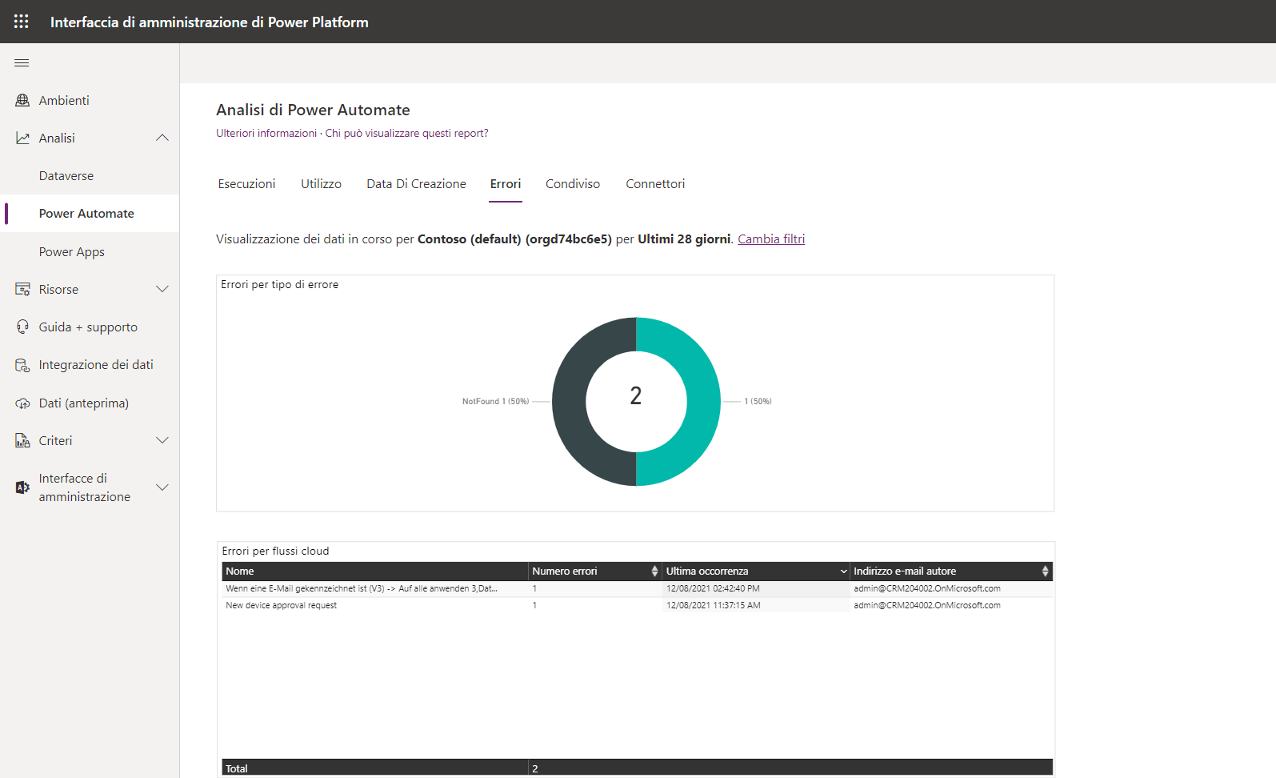Click the donut chart center total 2
This screenshot has height=778, width=1276.
(x=636, y=395)
